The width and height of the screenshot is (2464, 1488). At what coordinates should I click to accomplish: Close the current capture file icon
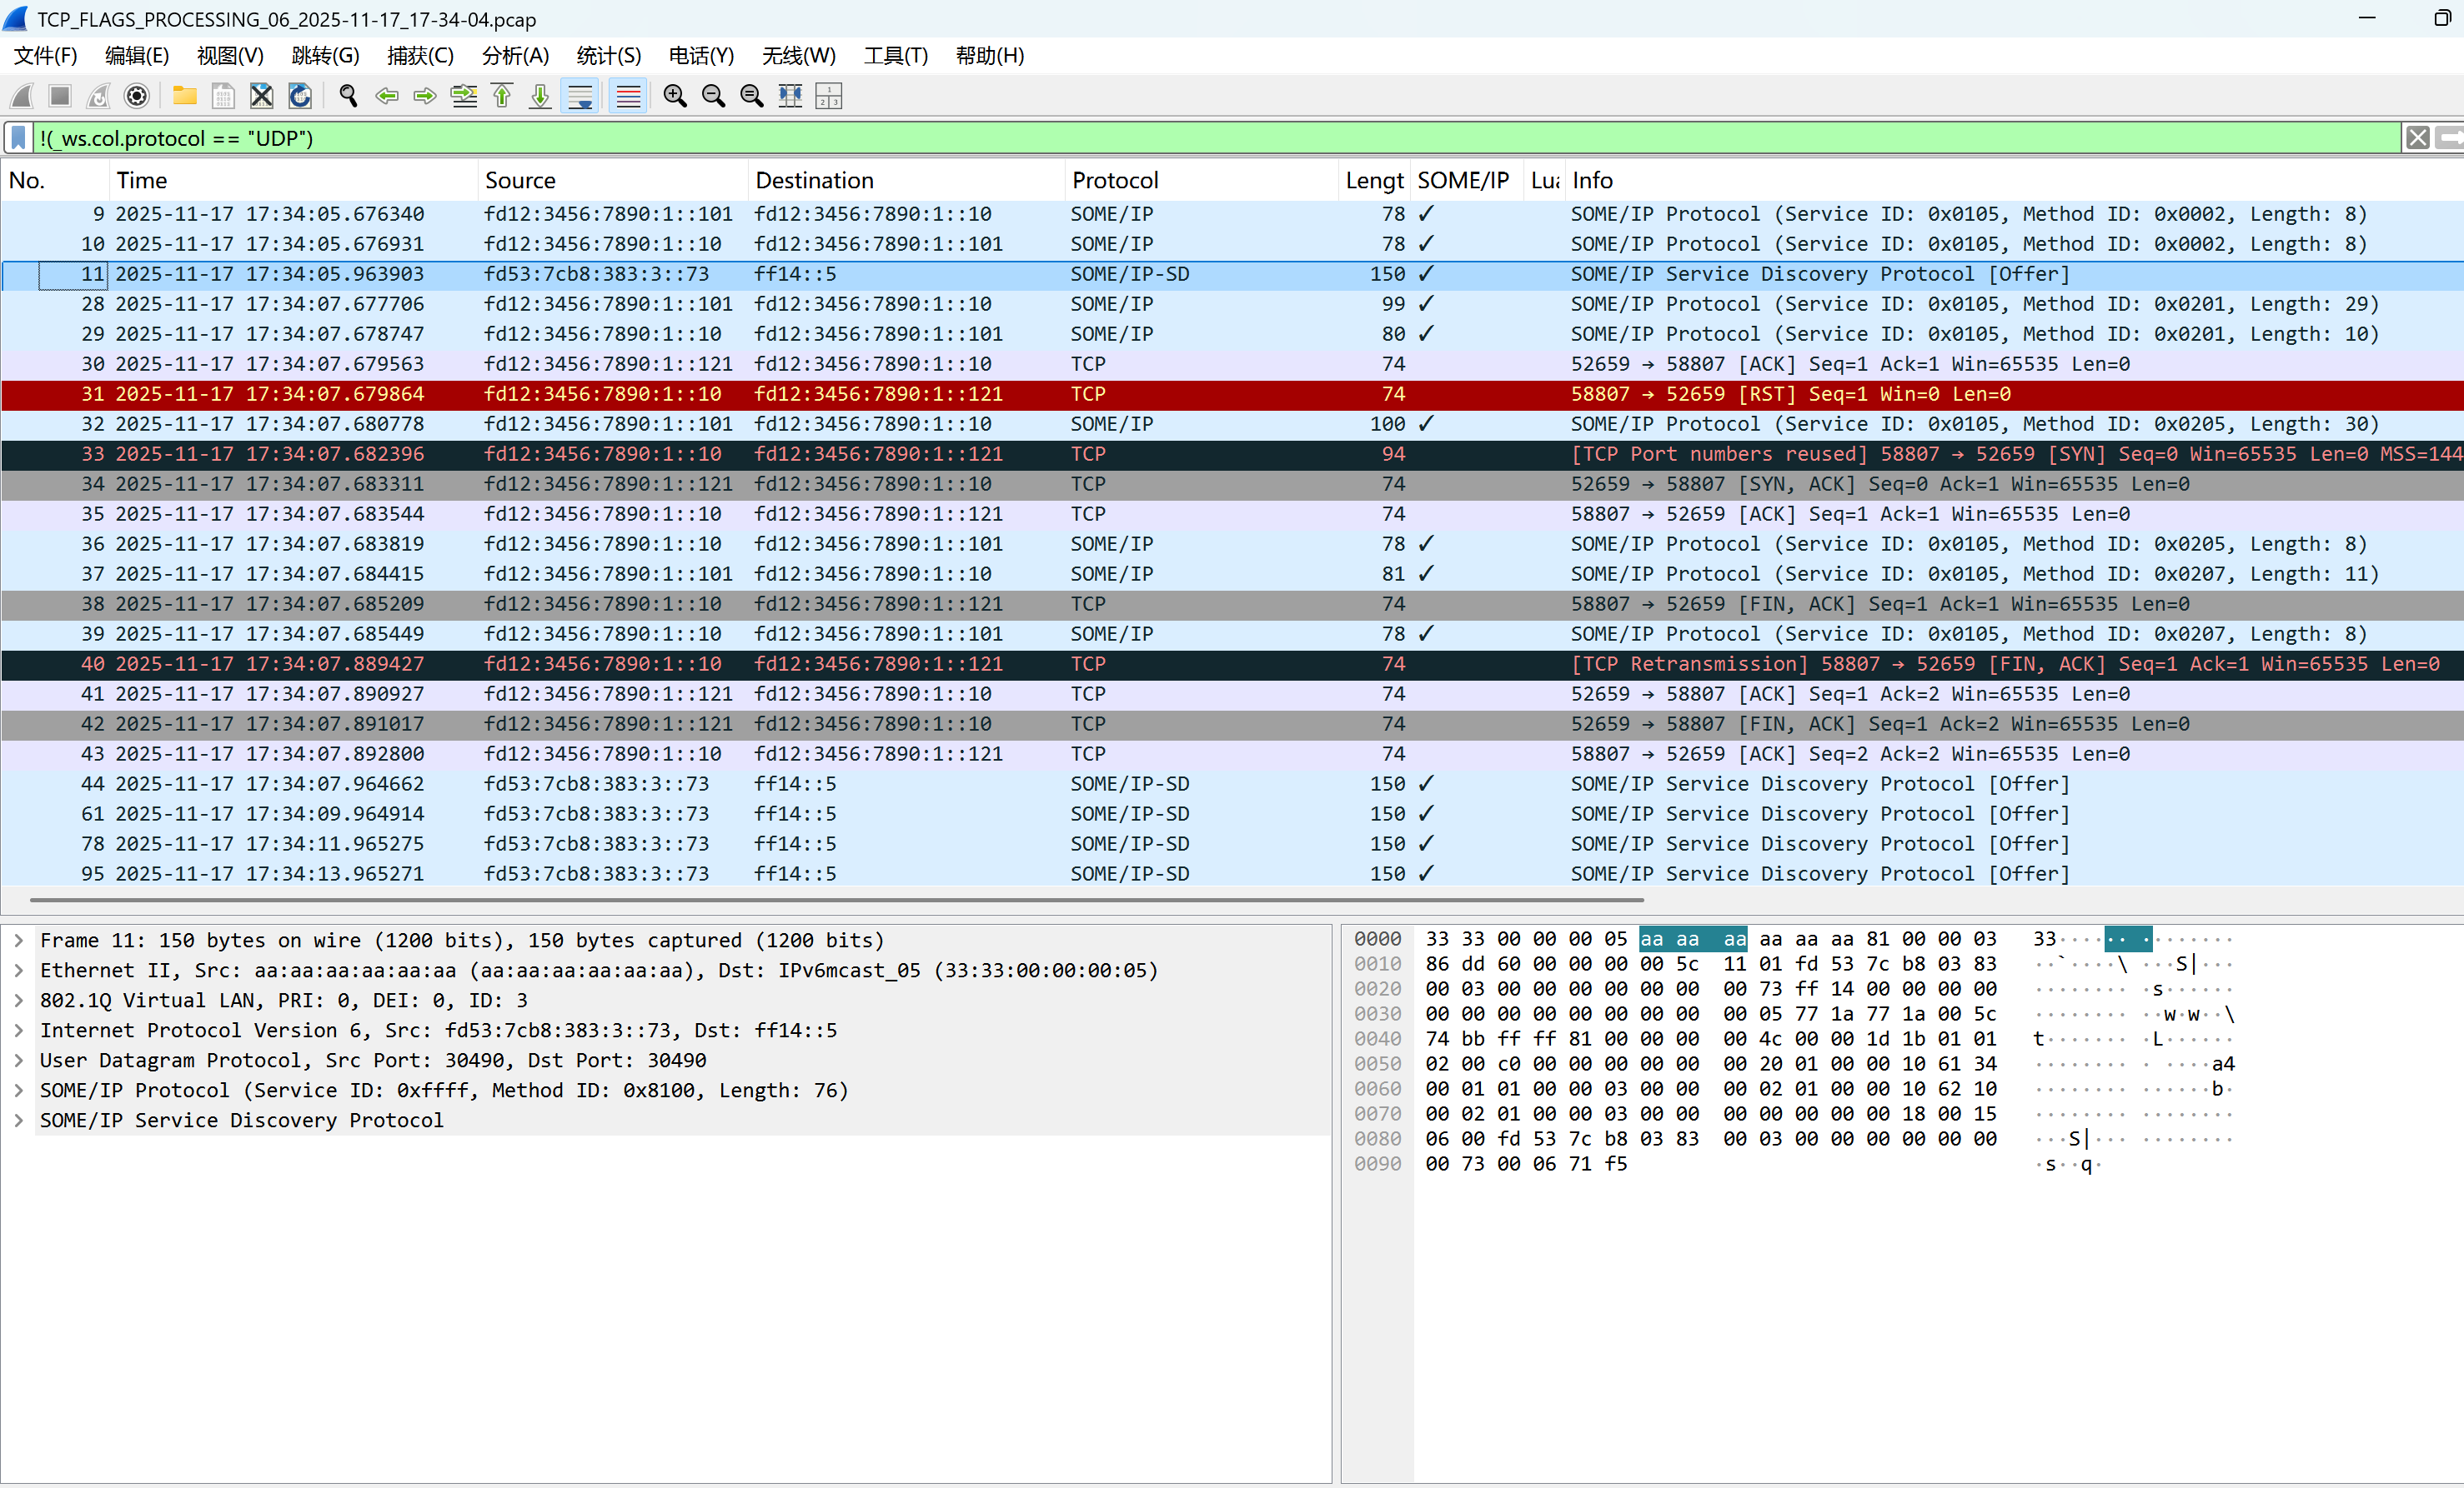coord(261,96)
